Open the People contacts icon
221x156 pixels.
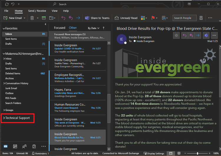point(24,146)
